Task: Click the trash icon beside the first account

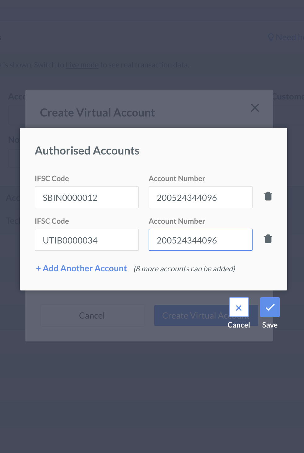Action: click(x=268, y=196)
